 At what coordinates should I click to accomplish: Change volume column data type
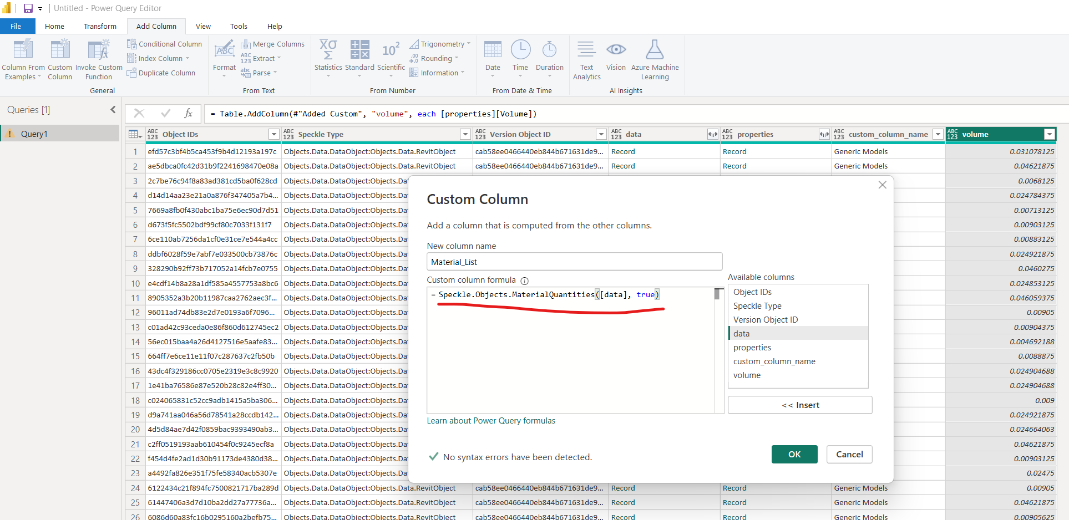[x=953, y=134]
